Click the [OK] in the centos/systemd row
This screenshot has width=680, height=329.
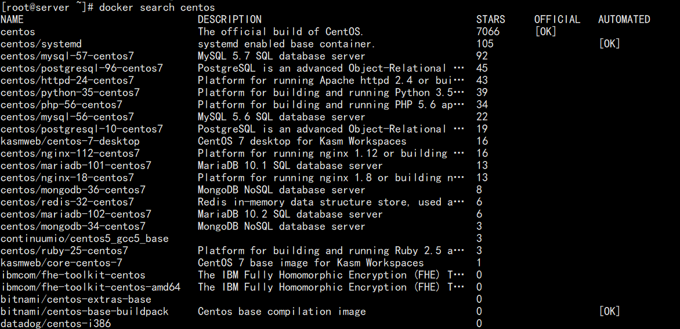tap(609, 43)
